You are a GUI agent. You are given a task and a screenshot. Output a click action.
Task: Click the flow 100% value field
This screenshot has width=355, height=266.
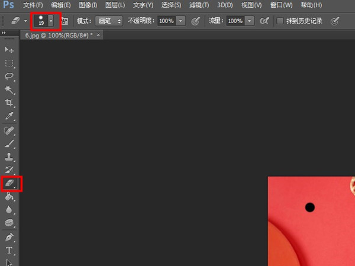click(x=235, y=21)
